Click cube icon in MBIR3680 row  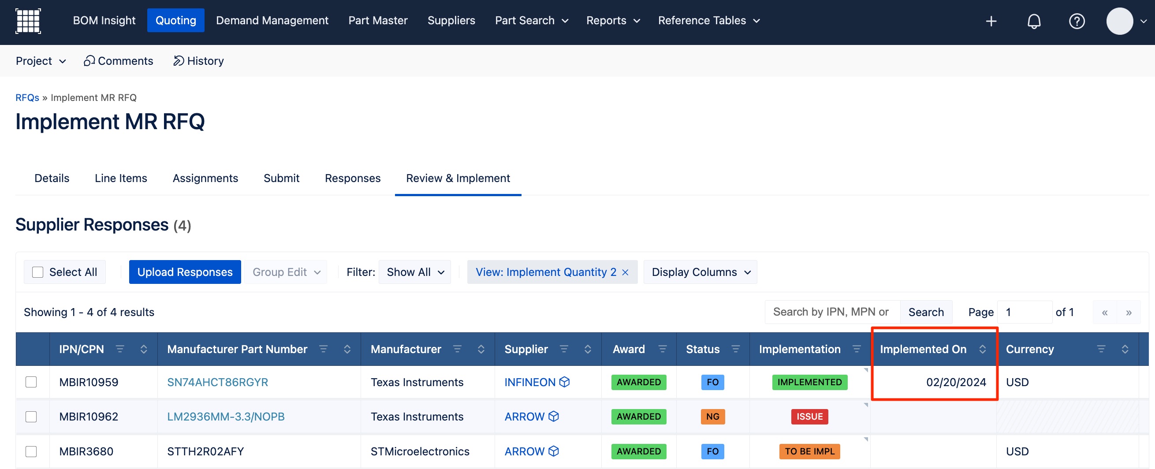pos(554,450)
